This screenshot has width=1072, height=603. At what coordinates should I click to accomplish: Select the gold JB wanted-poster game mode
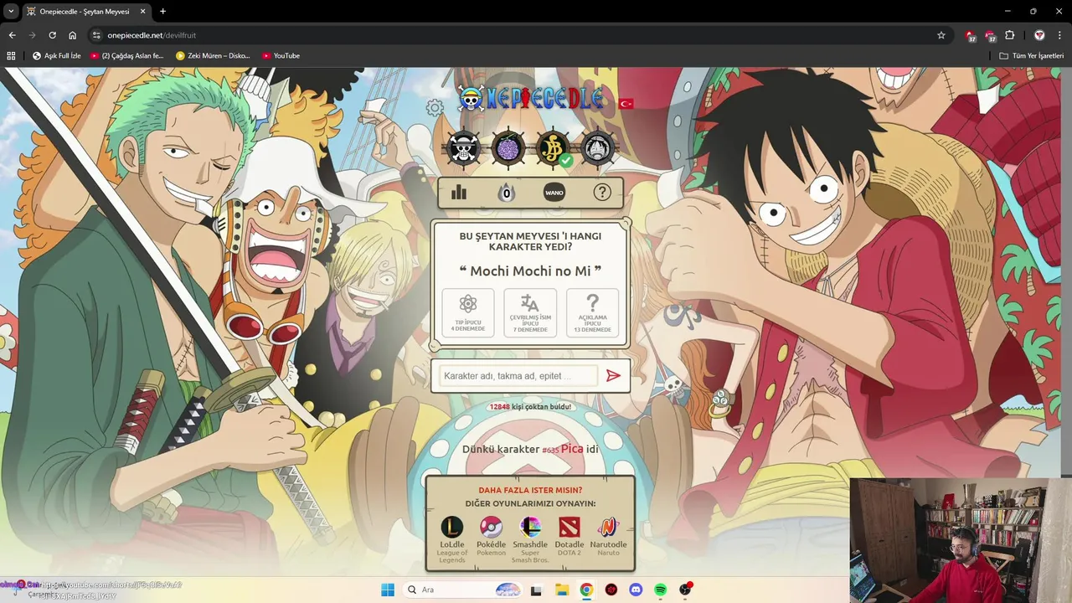click(x=553, y=148)
